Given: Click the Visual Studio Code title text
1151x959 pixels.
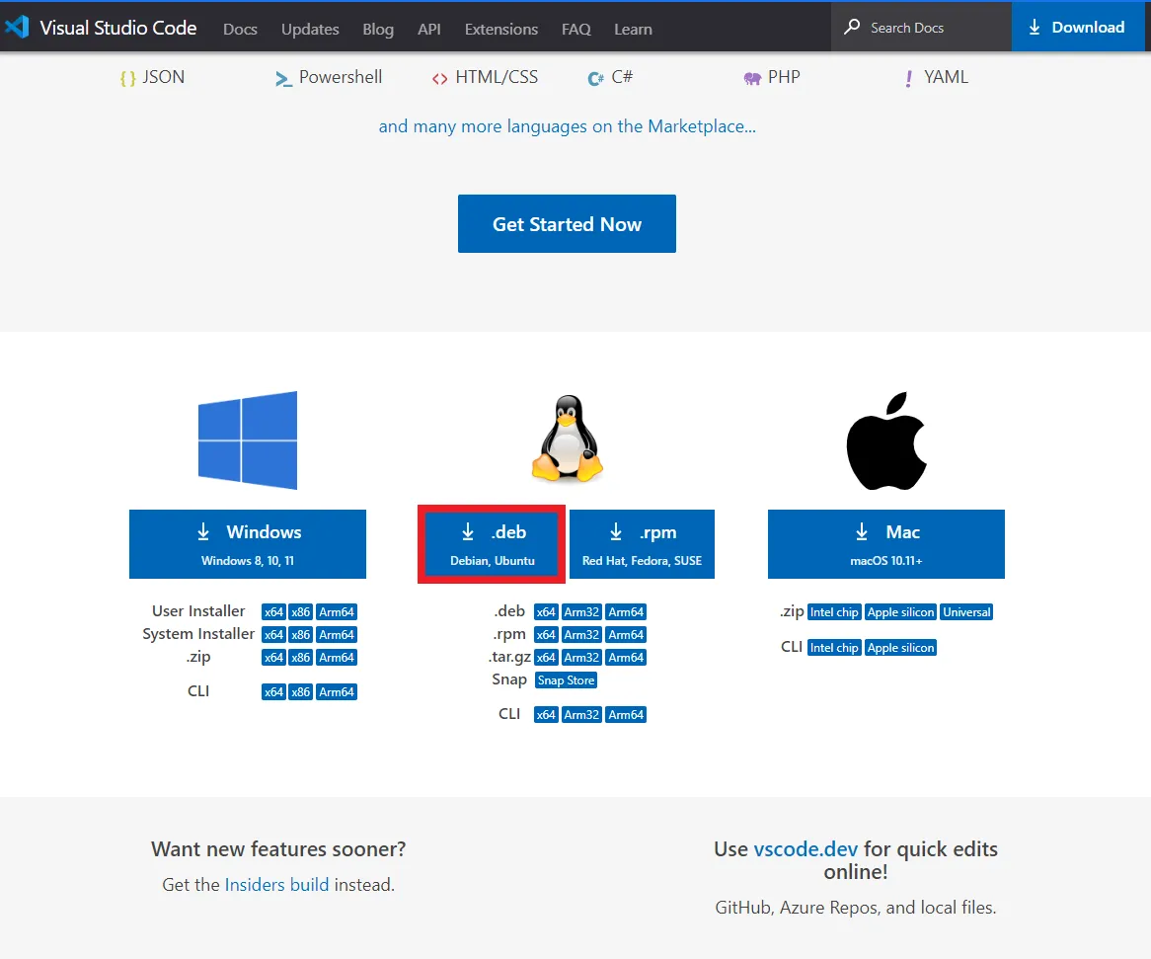Looking at the screenshot, I should click(118, 28).
